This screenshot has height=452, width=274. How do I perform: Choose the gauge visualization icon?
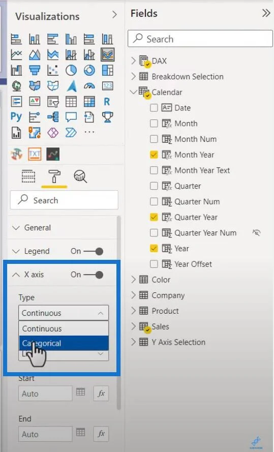pos(89,86)
